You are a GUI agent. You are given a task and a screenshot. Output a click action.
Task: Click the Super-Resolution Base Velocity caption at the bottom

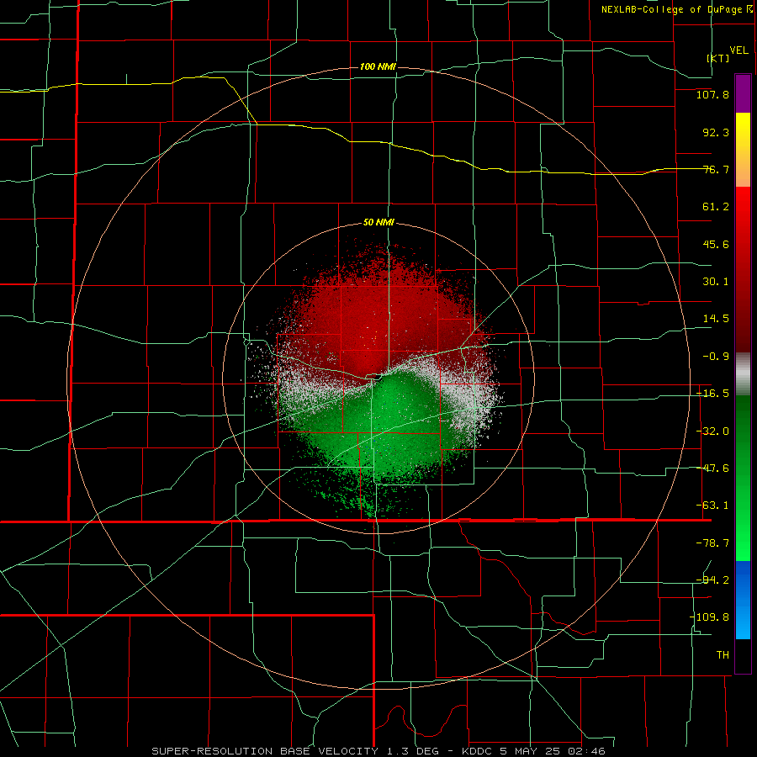click(378, 751)
